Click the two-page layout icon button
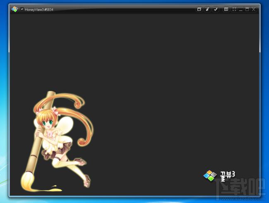Image resolution: width=269 pixels, height=203 pixels. point(226,9)
